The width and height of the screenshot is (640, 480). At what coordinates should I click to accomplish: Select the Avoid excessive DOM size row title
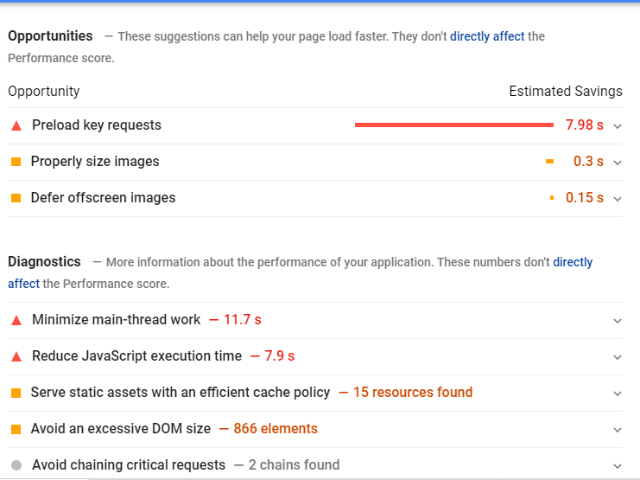click(x=121, y=428)
